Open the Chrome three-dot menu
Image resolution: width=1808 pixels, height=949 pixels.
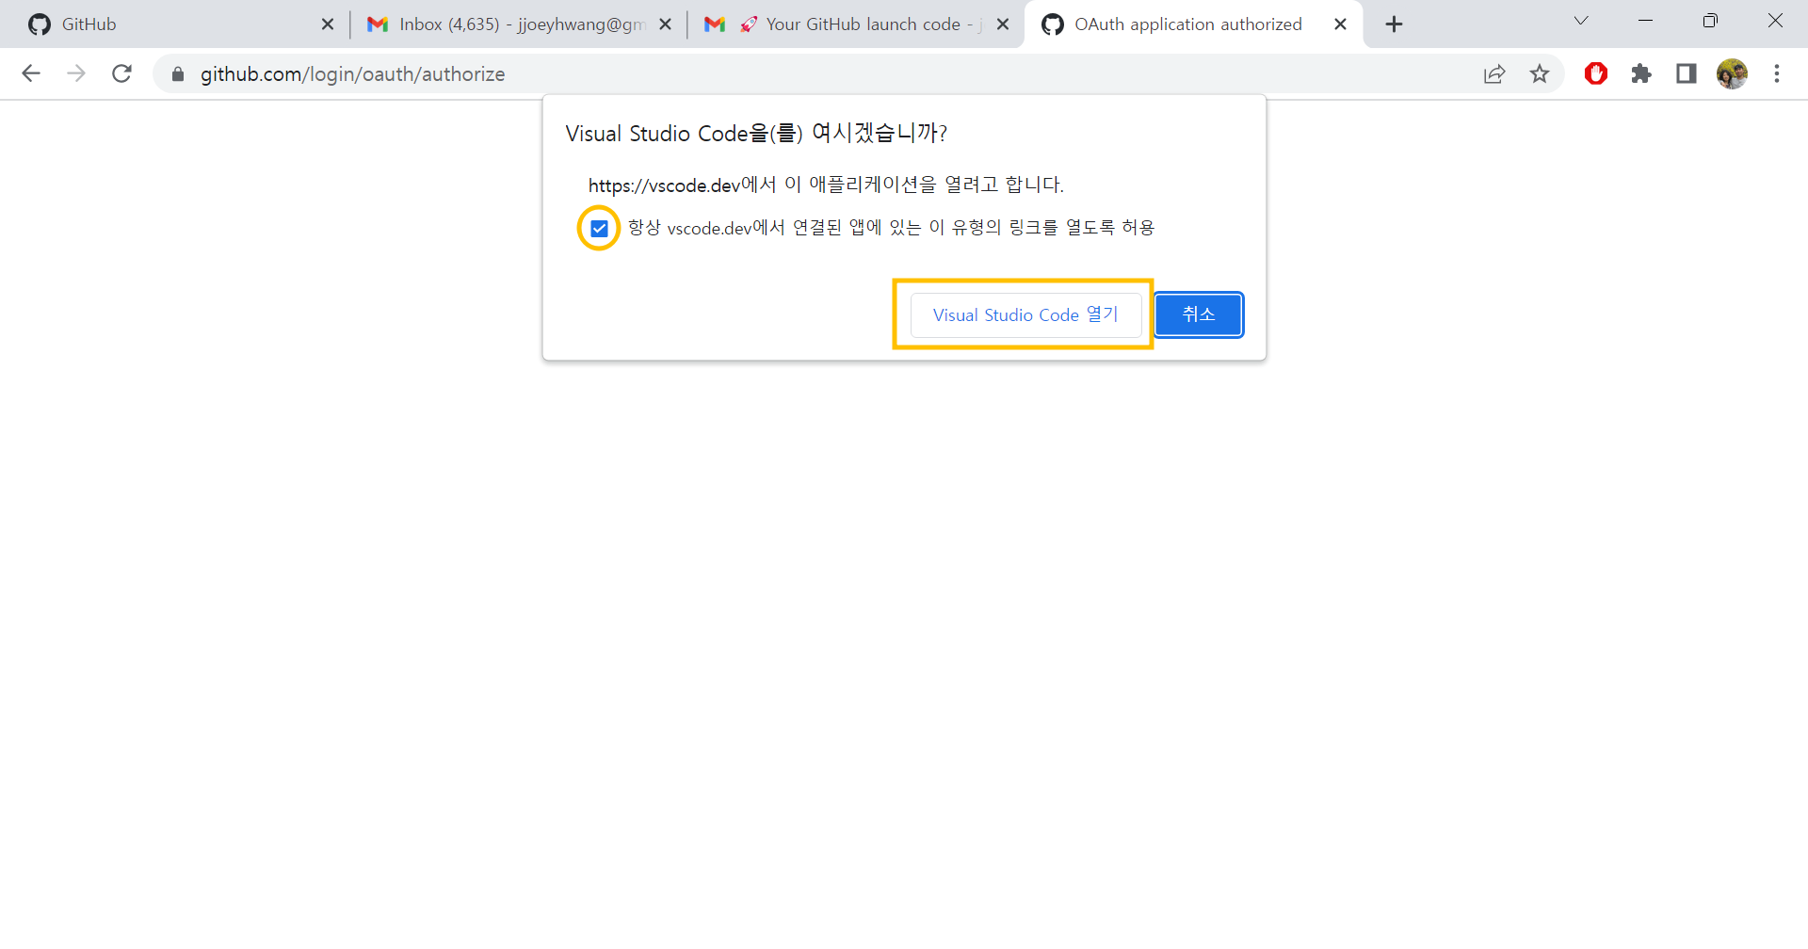point(1777,73)
